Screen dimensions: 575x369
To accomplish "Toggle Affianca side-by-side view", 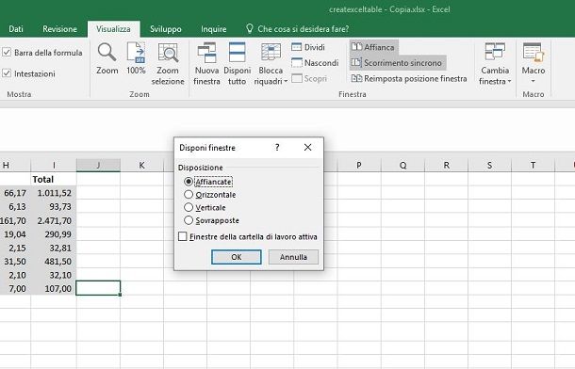I will tap(373, 47).
